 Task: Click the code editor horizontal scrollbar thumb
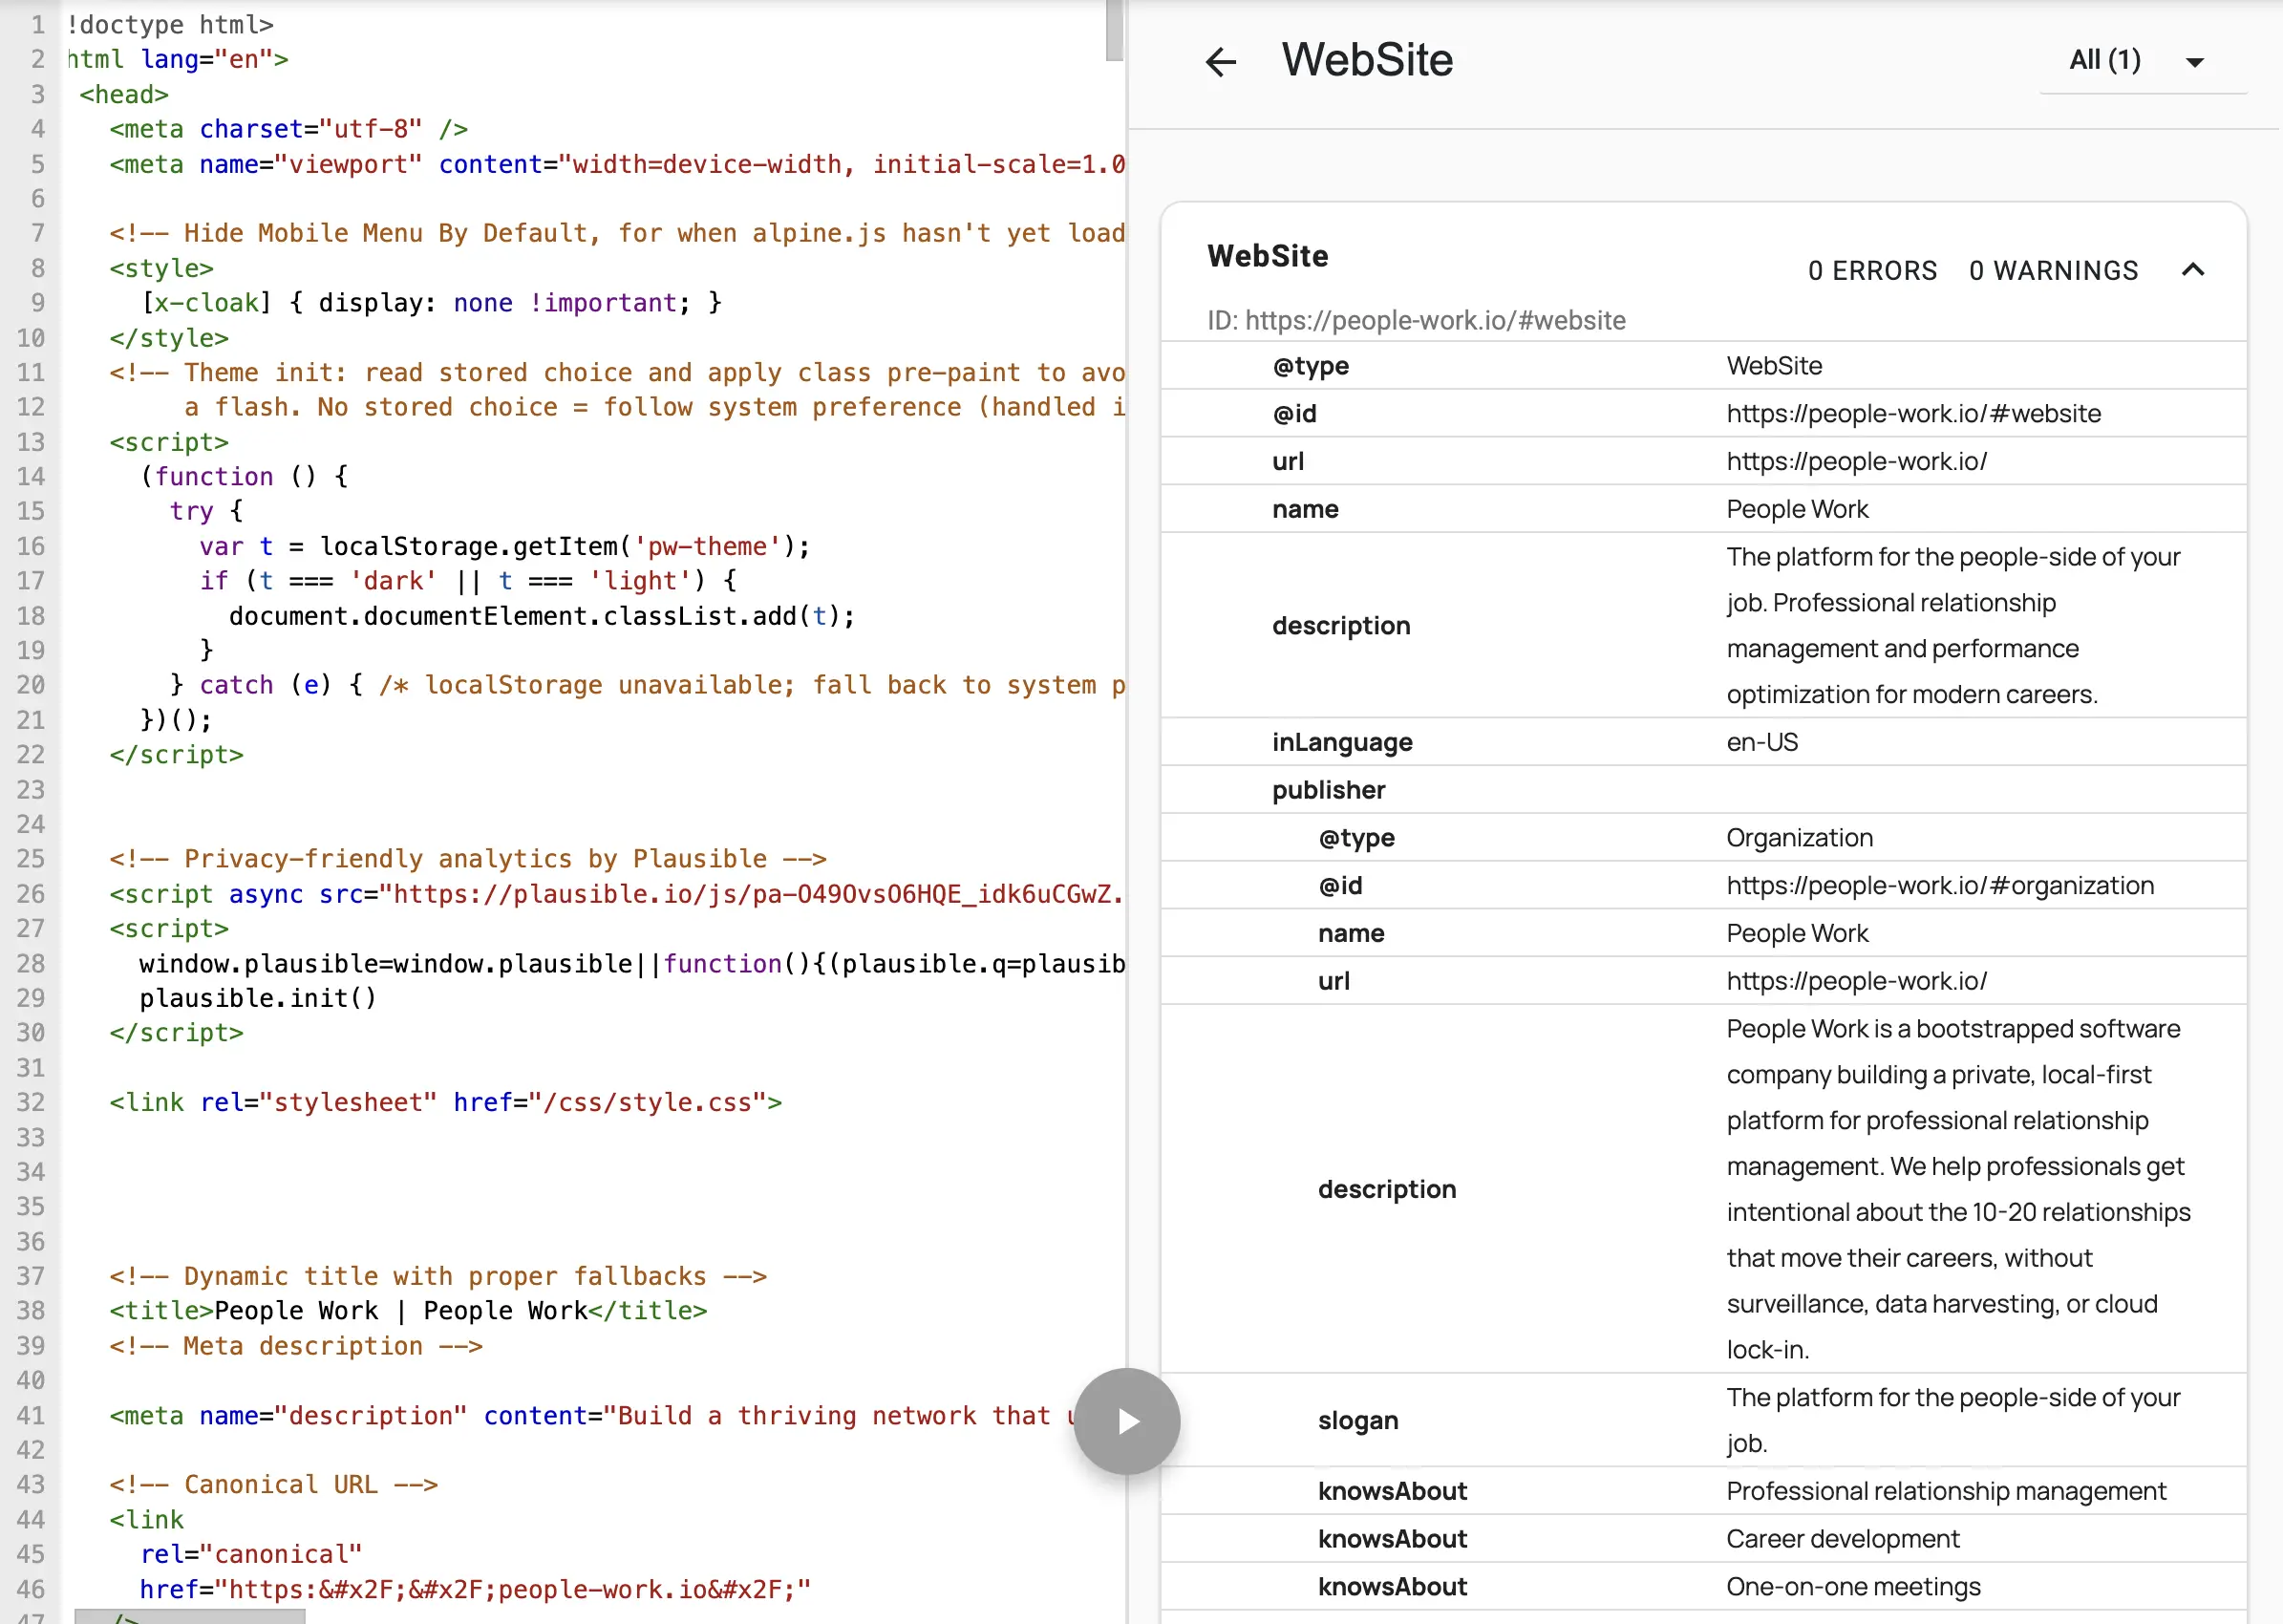190,1616
